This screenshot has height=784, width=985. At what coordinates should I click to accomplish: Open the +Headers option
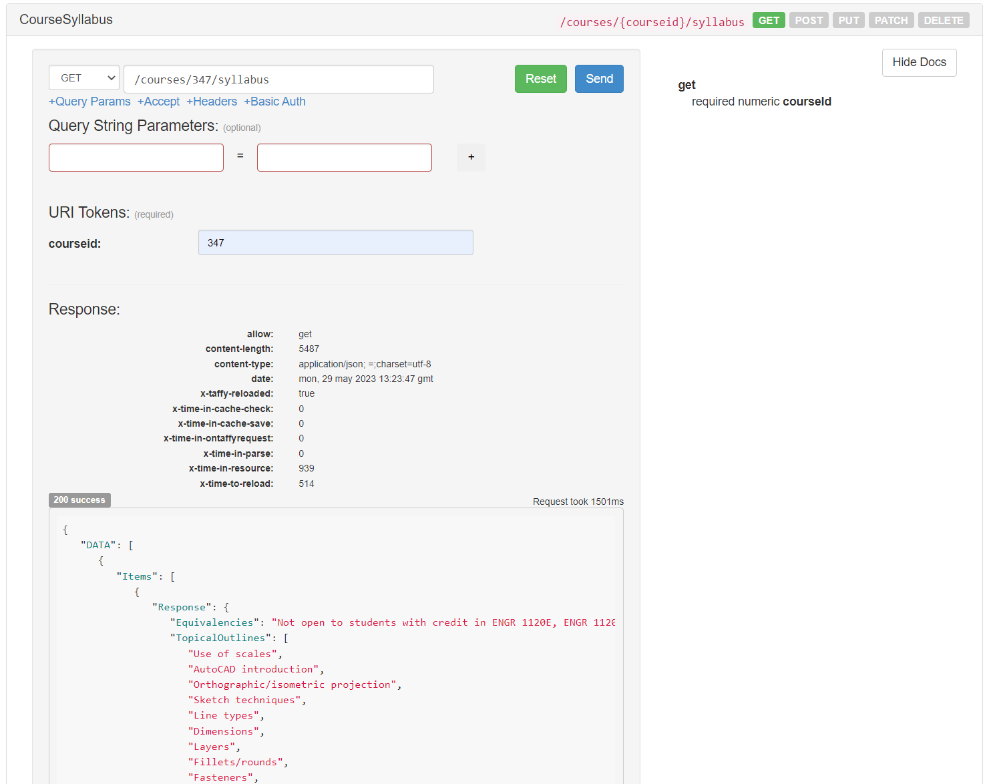212,102
